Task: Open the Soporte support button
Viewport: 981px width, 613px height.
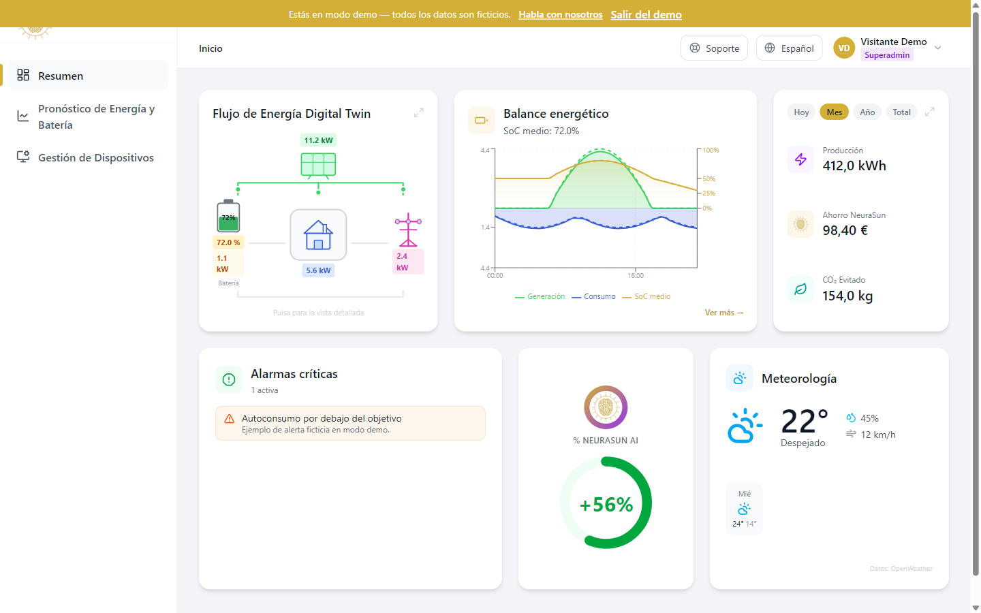Action: click(x=714, y=48)
